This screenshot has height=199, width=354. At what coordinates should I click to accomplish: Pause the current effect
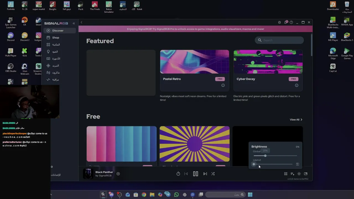tap(196, 174)
